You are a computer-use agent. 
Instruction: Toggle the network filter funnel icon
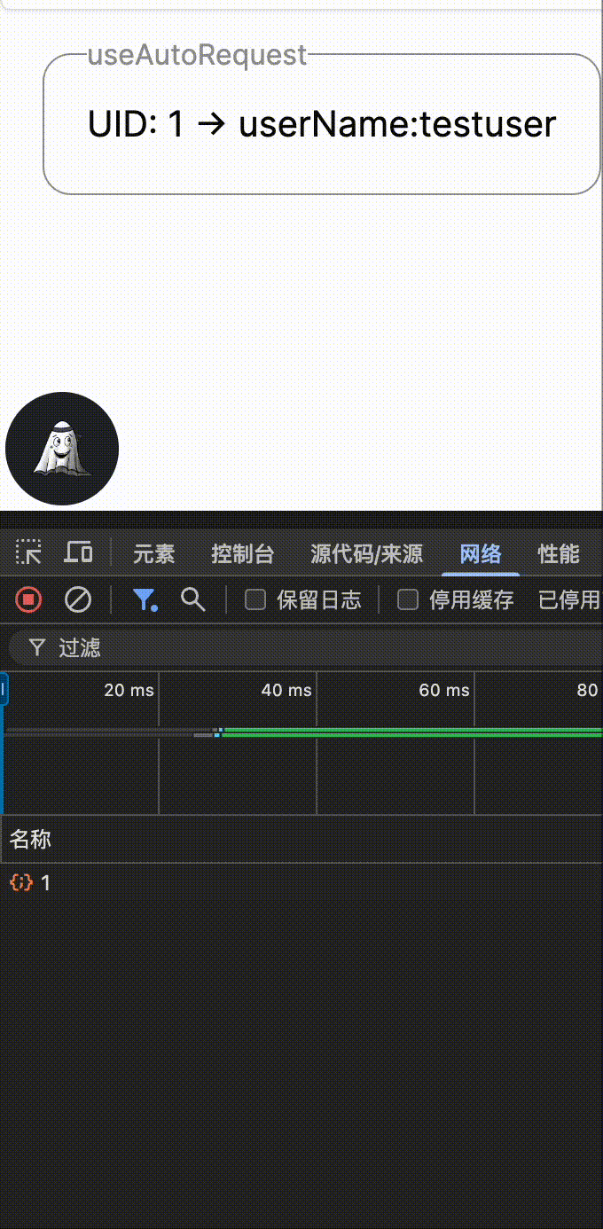[x=145, y=600]
